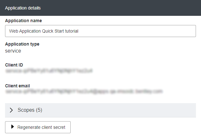Open the Scopes (5) section label

30,110
